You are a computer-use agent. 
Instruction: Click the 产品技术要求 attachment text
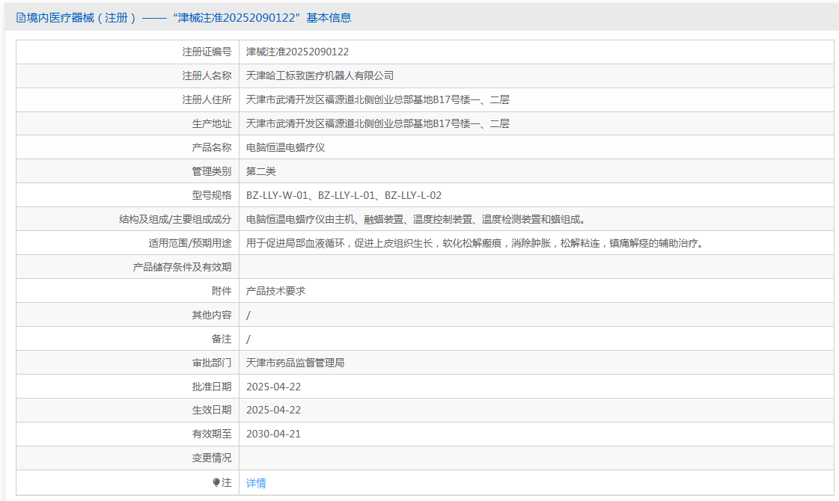(x=275, y=292)
